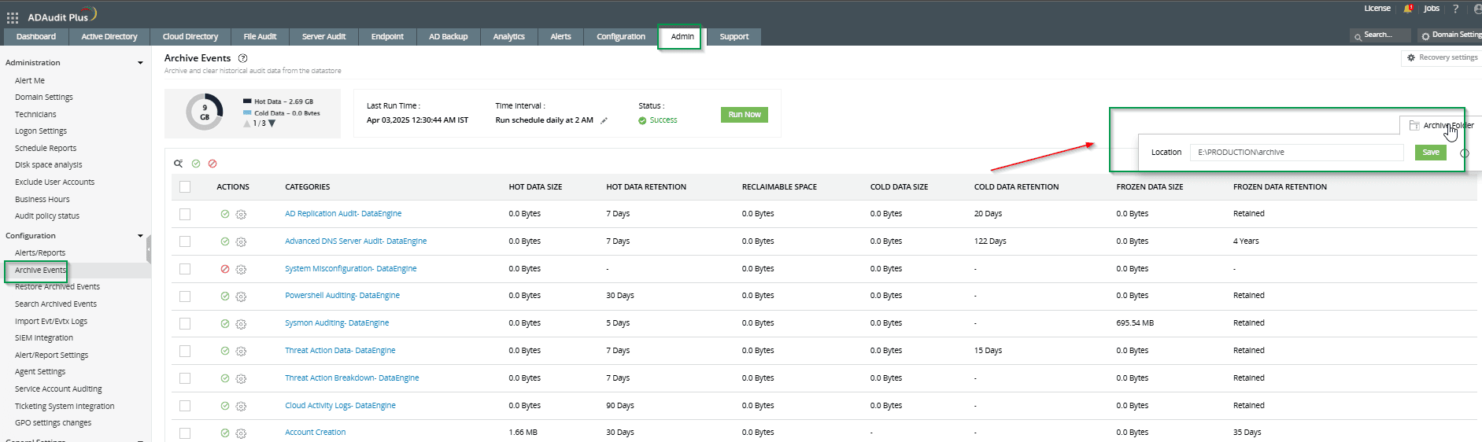The image size is (1482, 442).
Task: Open the File Audit tab
Action: tap(260, 37)
